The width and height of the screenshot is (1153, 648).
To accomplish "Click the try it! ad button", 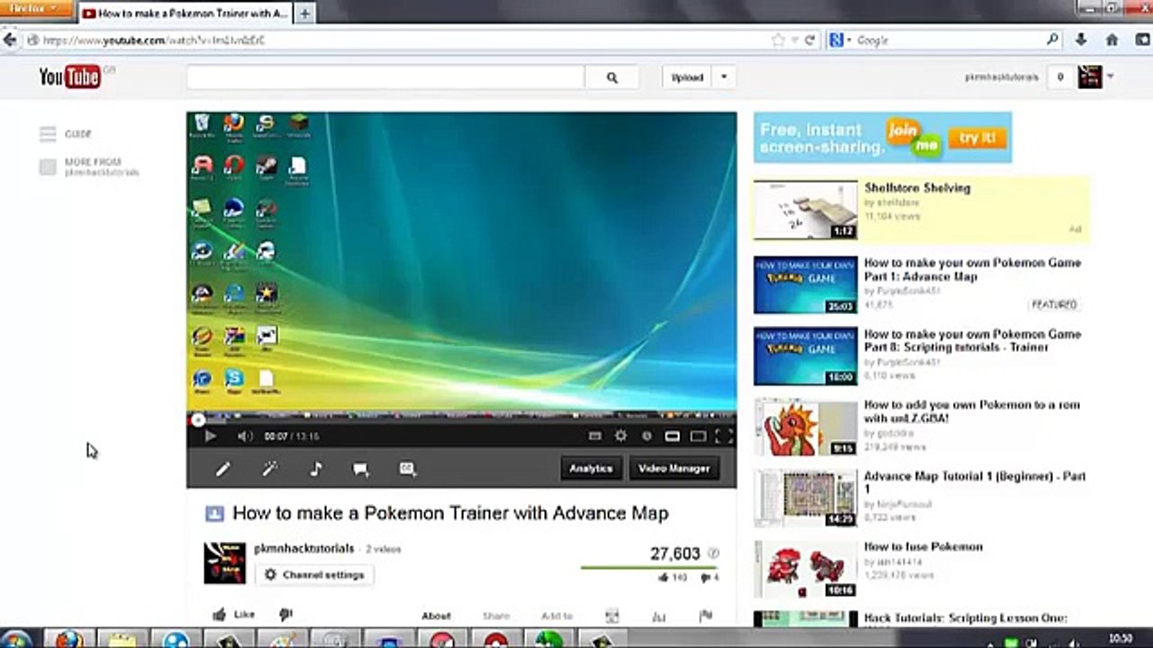I will [977, 138].
